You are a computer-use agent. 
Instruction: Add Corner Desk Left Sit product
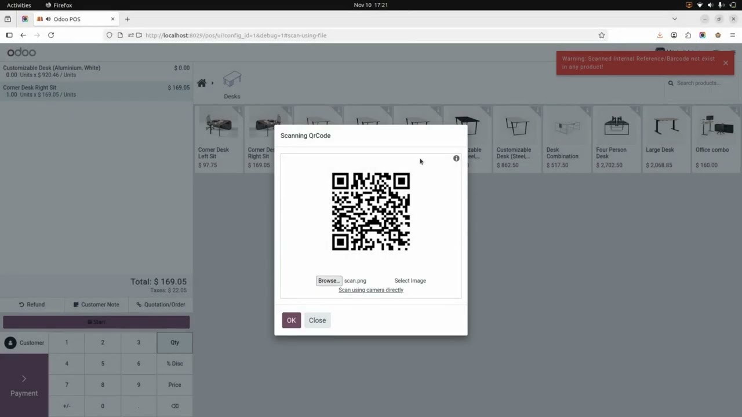click(218, 139)
